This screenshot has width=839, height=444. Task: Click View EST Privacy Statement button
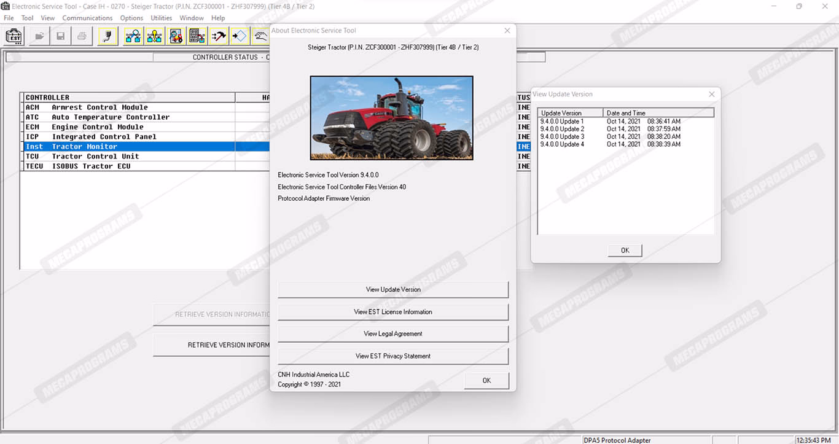(x=393, y=356)
